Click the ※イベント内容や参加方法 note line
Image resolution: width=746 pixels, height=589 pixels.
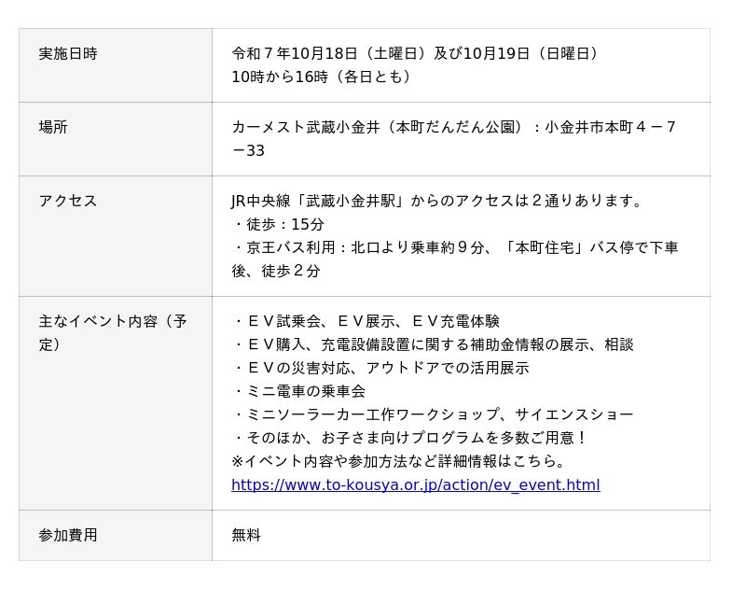[399, 461]
